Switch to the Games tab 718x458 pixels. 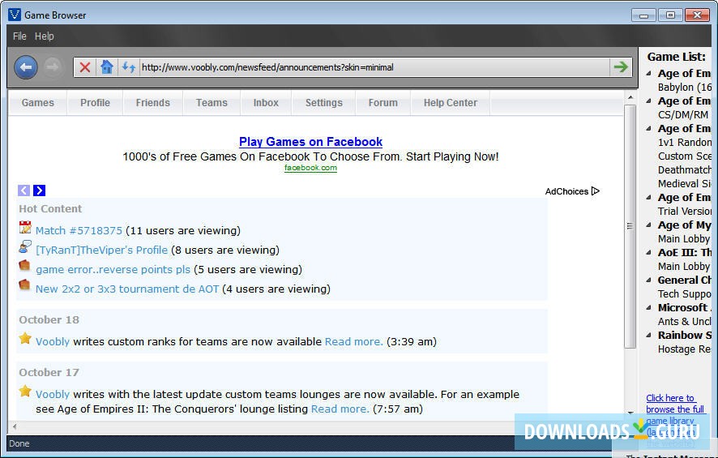(37, 103)
